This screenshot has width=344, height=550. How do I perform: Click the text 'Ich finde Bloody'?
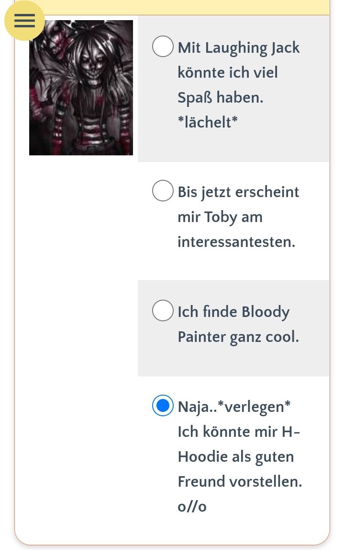(x=234, y=312)
